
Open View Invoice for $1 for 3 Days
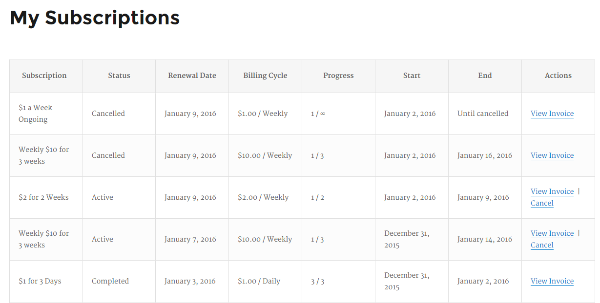pos(552,281)
